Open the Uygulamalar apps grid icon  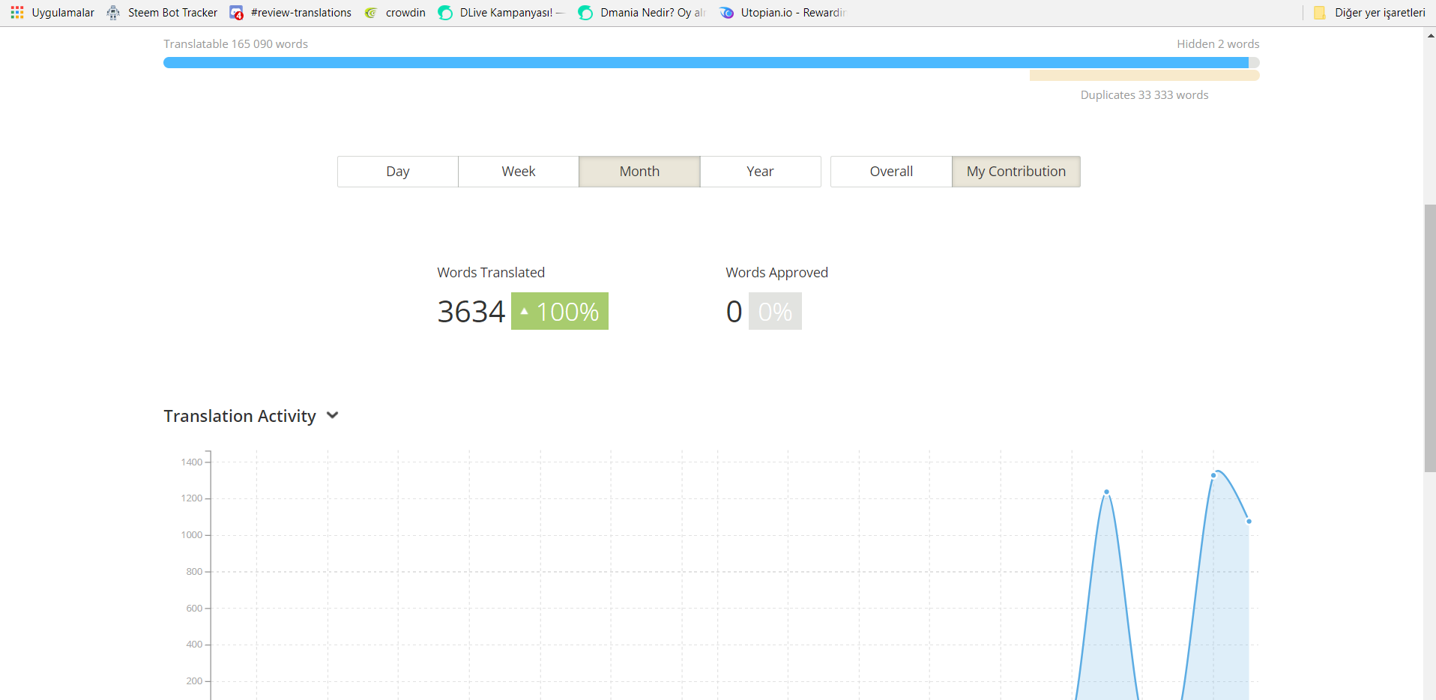tap(17, 13)
